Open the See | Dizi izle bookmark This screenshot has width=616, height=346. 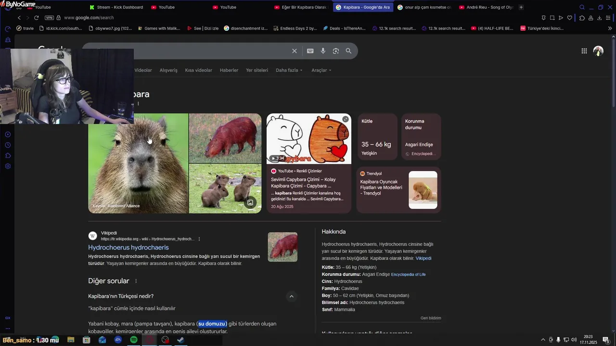click(203, 28)
